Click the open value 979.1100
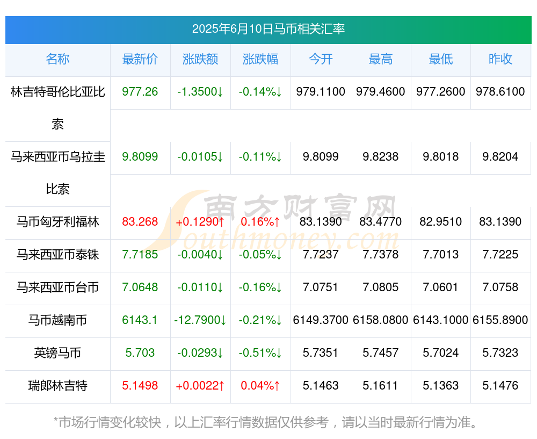This screenshot has width=537, height=439. 321,92
